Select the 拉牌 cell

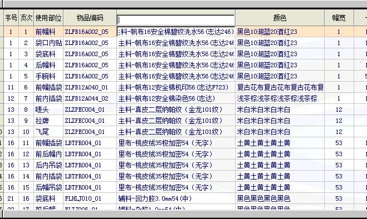point(48,121)
